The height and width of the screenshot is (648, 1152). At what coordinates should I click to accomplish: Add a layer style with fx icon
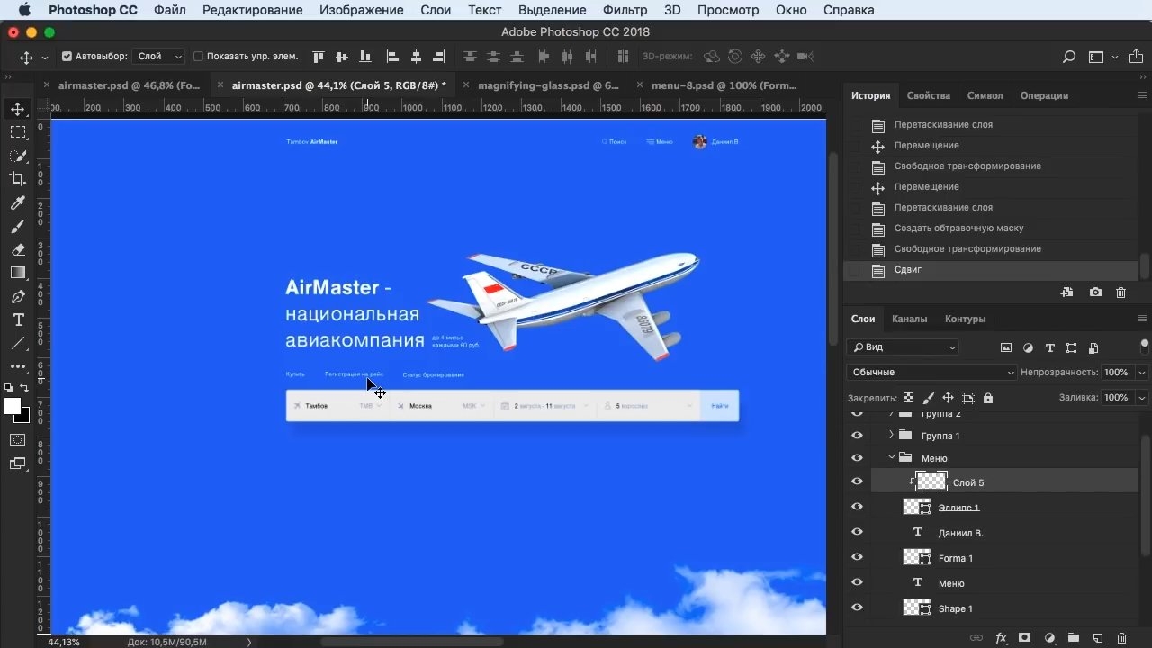(x=1001, y=638)
